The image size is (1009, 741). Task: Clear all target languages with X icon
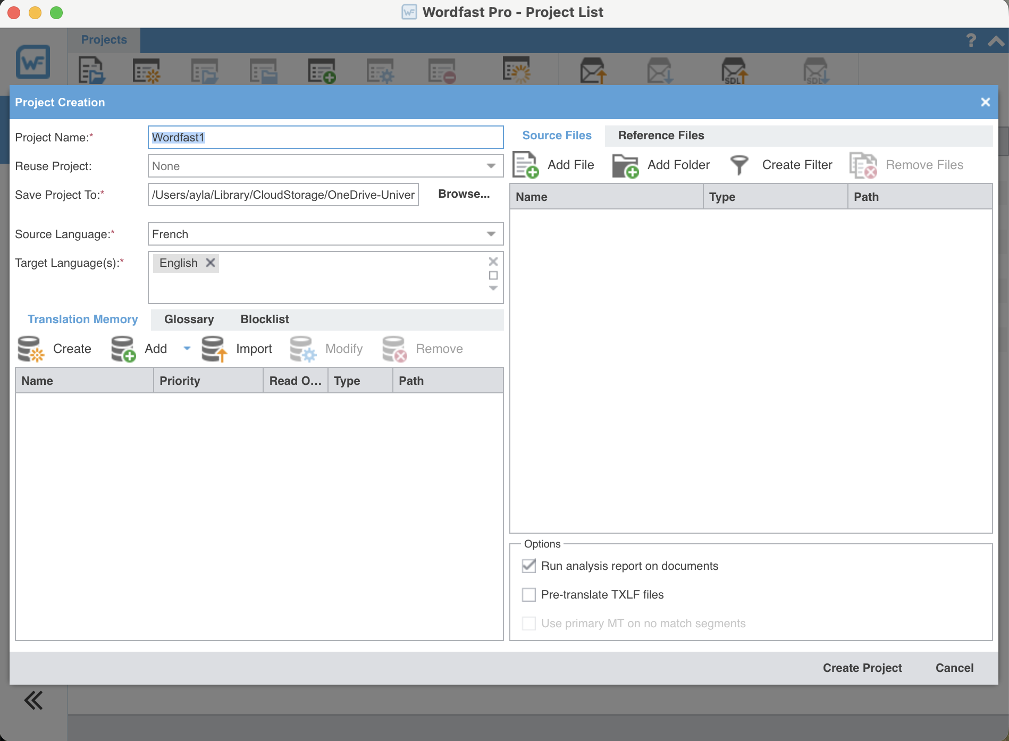coord(493,262)
